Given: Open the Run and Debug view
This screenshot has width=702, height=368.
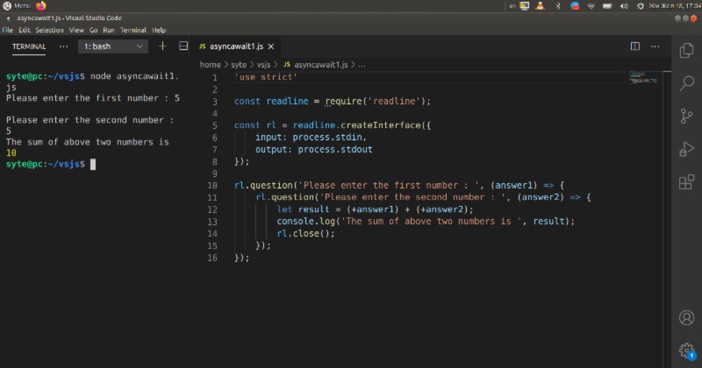Looking at the screenshot, I should click(x=686, y=149).
